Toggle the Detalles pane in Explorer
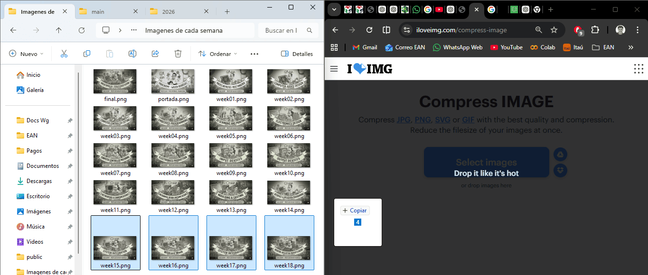 pos(297,54)
